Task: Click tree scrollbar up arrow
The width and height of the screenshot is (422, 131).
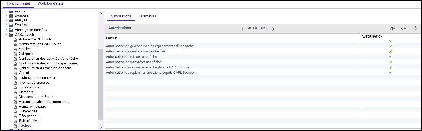Action: tap(101, 13)
